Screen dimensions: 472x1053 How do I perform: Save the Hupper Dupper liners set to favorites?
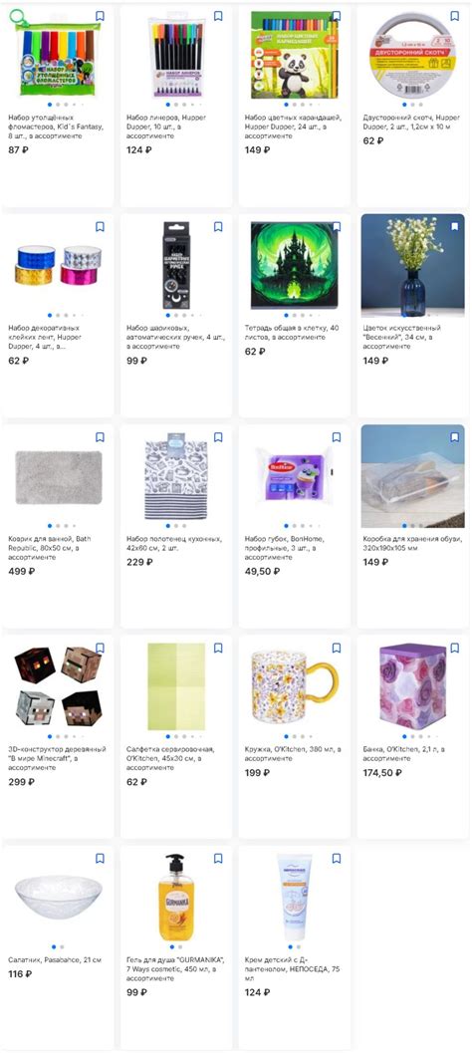[218, 16]
